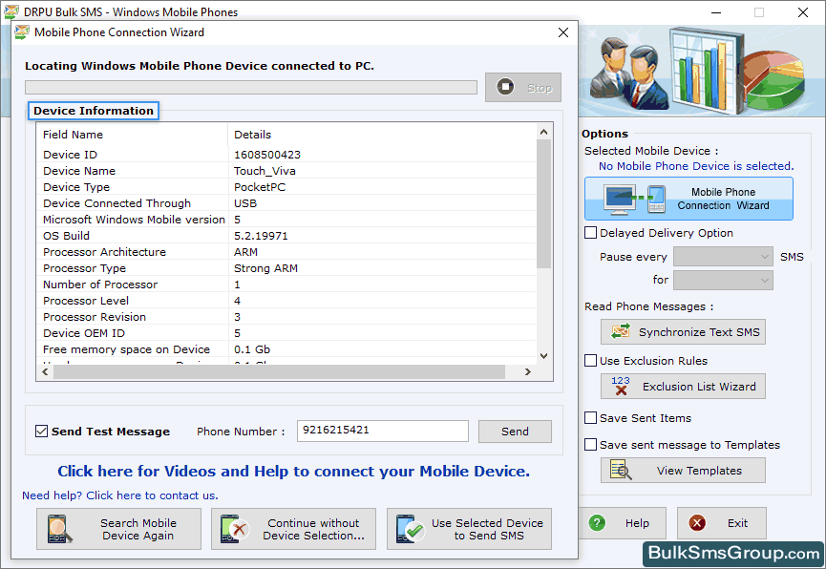
Task: Select the Processor Architecture row
Action: coord(286,252)
